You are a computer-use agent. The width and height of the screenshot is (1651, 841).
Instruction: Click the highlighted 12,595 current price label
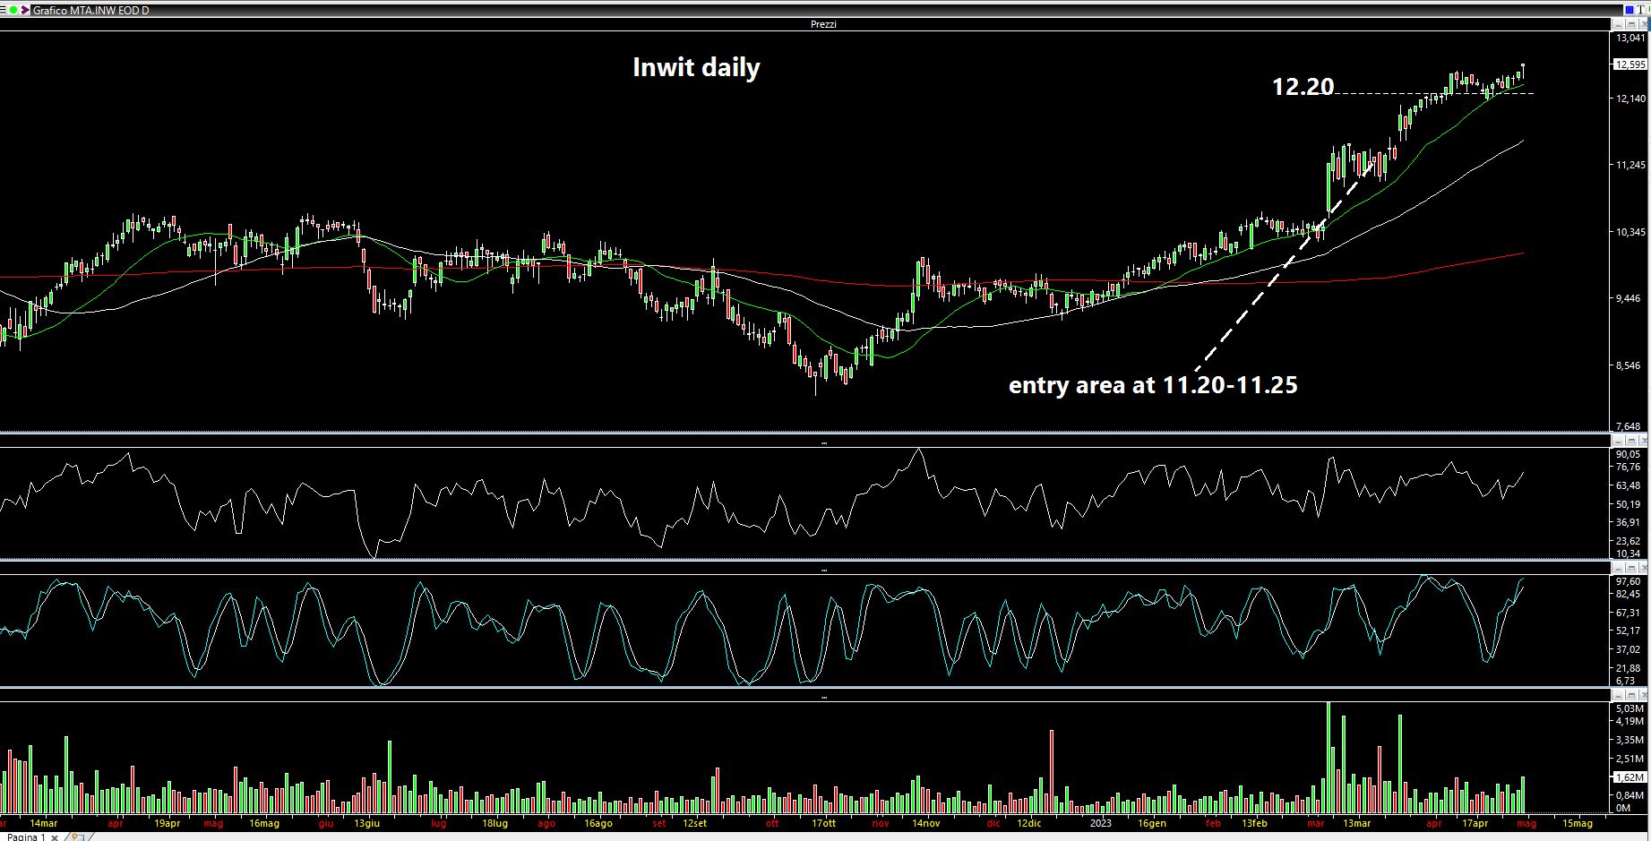[x=1630, y=64]
